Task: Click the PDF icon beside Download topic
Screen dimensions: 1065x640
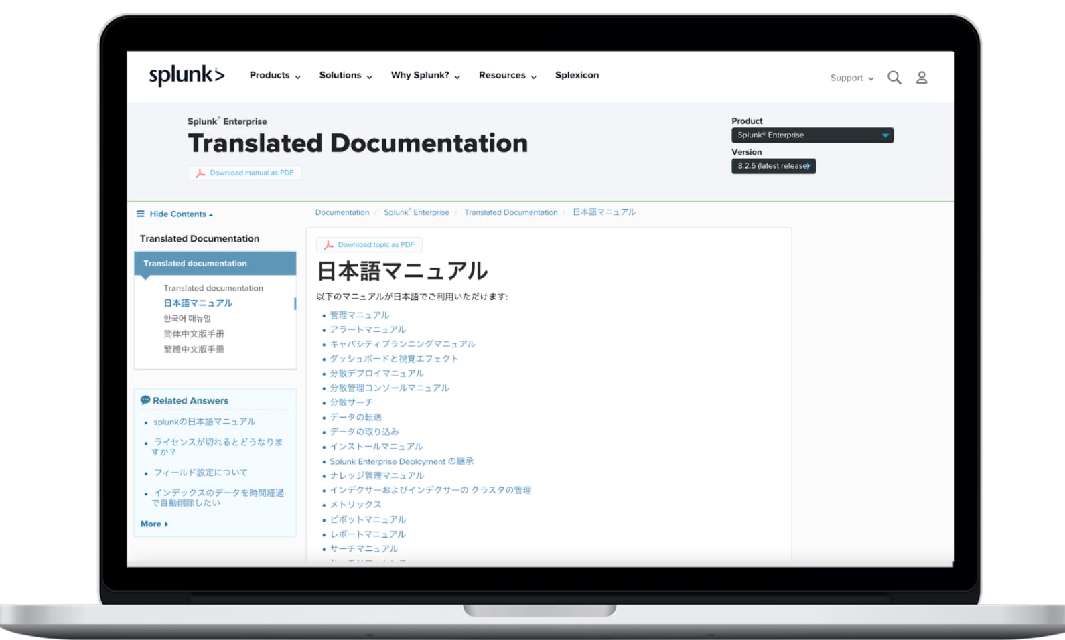Action: pyautogui.click(x=328, y=245)
